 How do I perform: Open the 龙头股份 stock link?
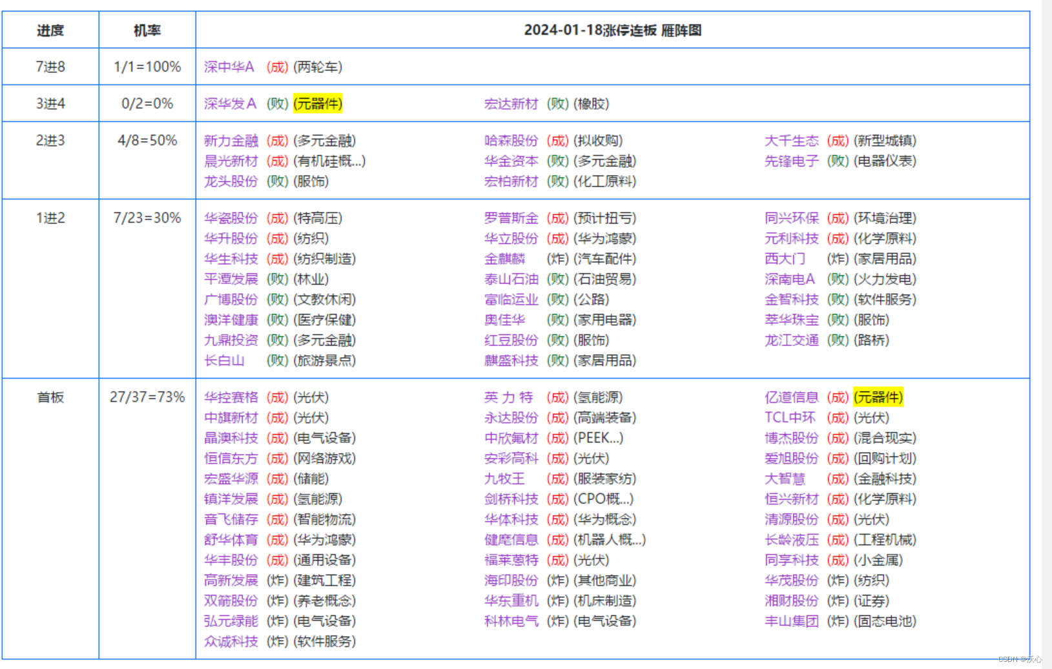pyautogui.click(x=231, y=181)
